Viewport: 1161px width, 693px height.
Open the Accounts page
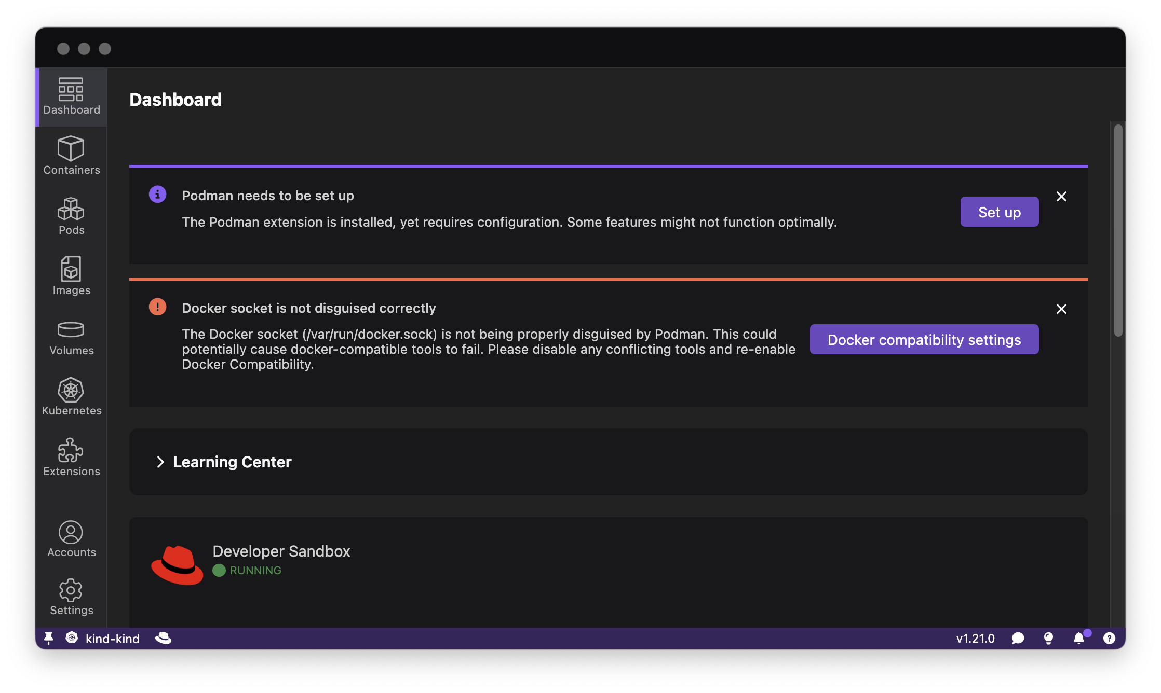point(71,538)
